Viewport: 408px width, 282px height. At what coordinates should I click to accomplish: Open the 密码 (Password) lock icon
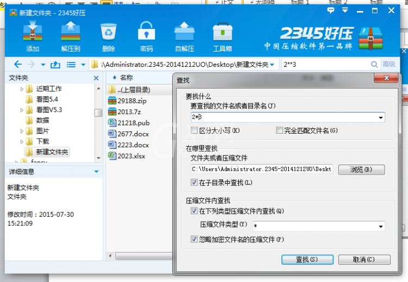pyautogui.click(x=146, y=36)
